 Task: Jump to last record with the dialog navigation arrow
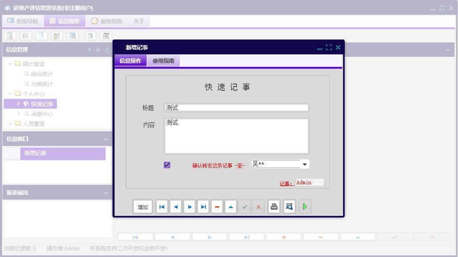click(203, 206)
